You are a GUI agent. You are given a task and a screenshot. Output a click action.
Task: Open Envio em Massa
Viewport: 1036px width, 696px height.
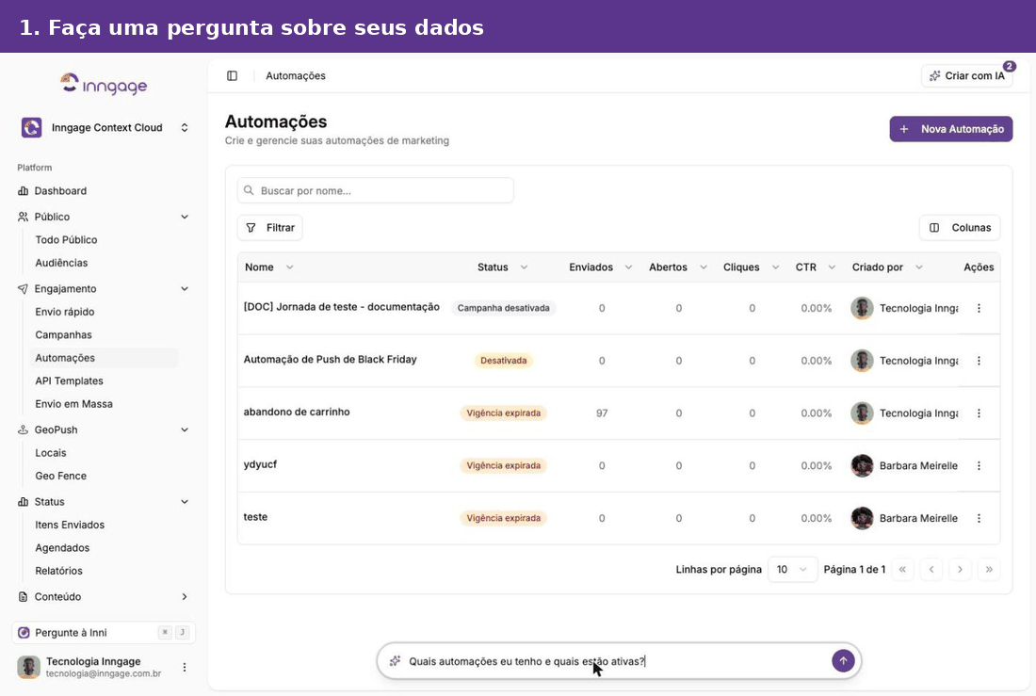click(x=74, y=404)
